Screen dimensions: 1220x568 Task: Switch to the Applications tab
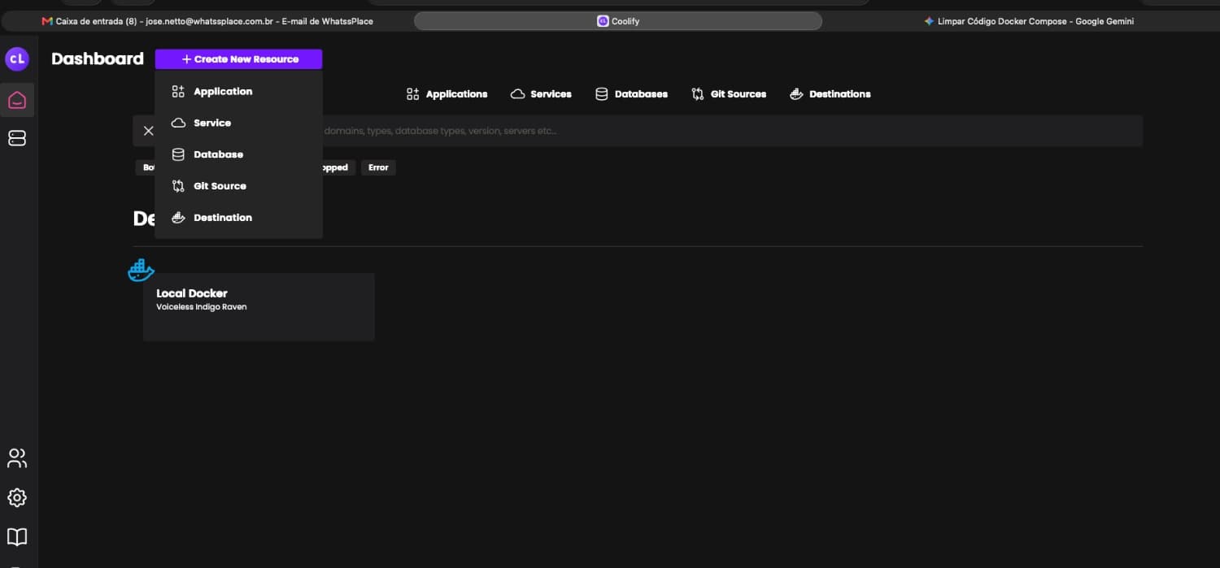447,94
